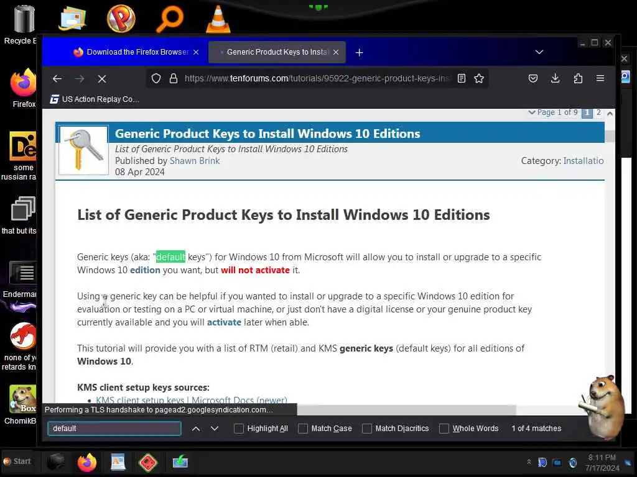Viewport: 637px width, 477px height.
Task: Close the Download the Firefox Browser tab
Action: pos(196,52)
